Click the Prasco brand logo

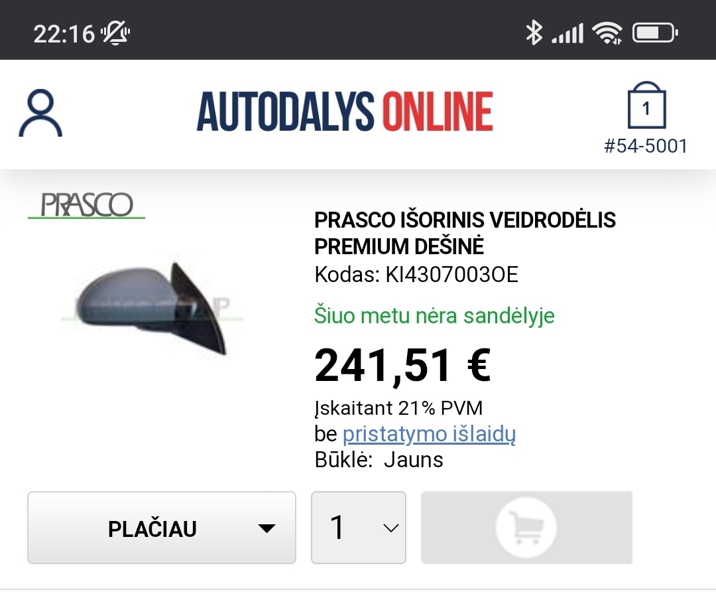click(86, 205)
